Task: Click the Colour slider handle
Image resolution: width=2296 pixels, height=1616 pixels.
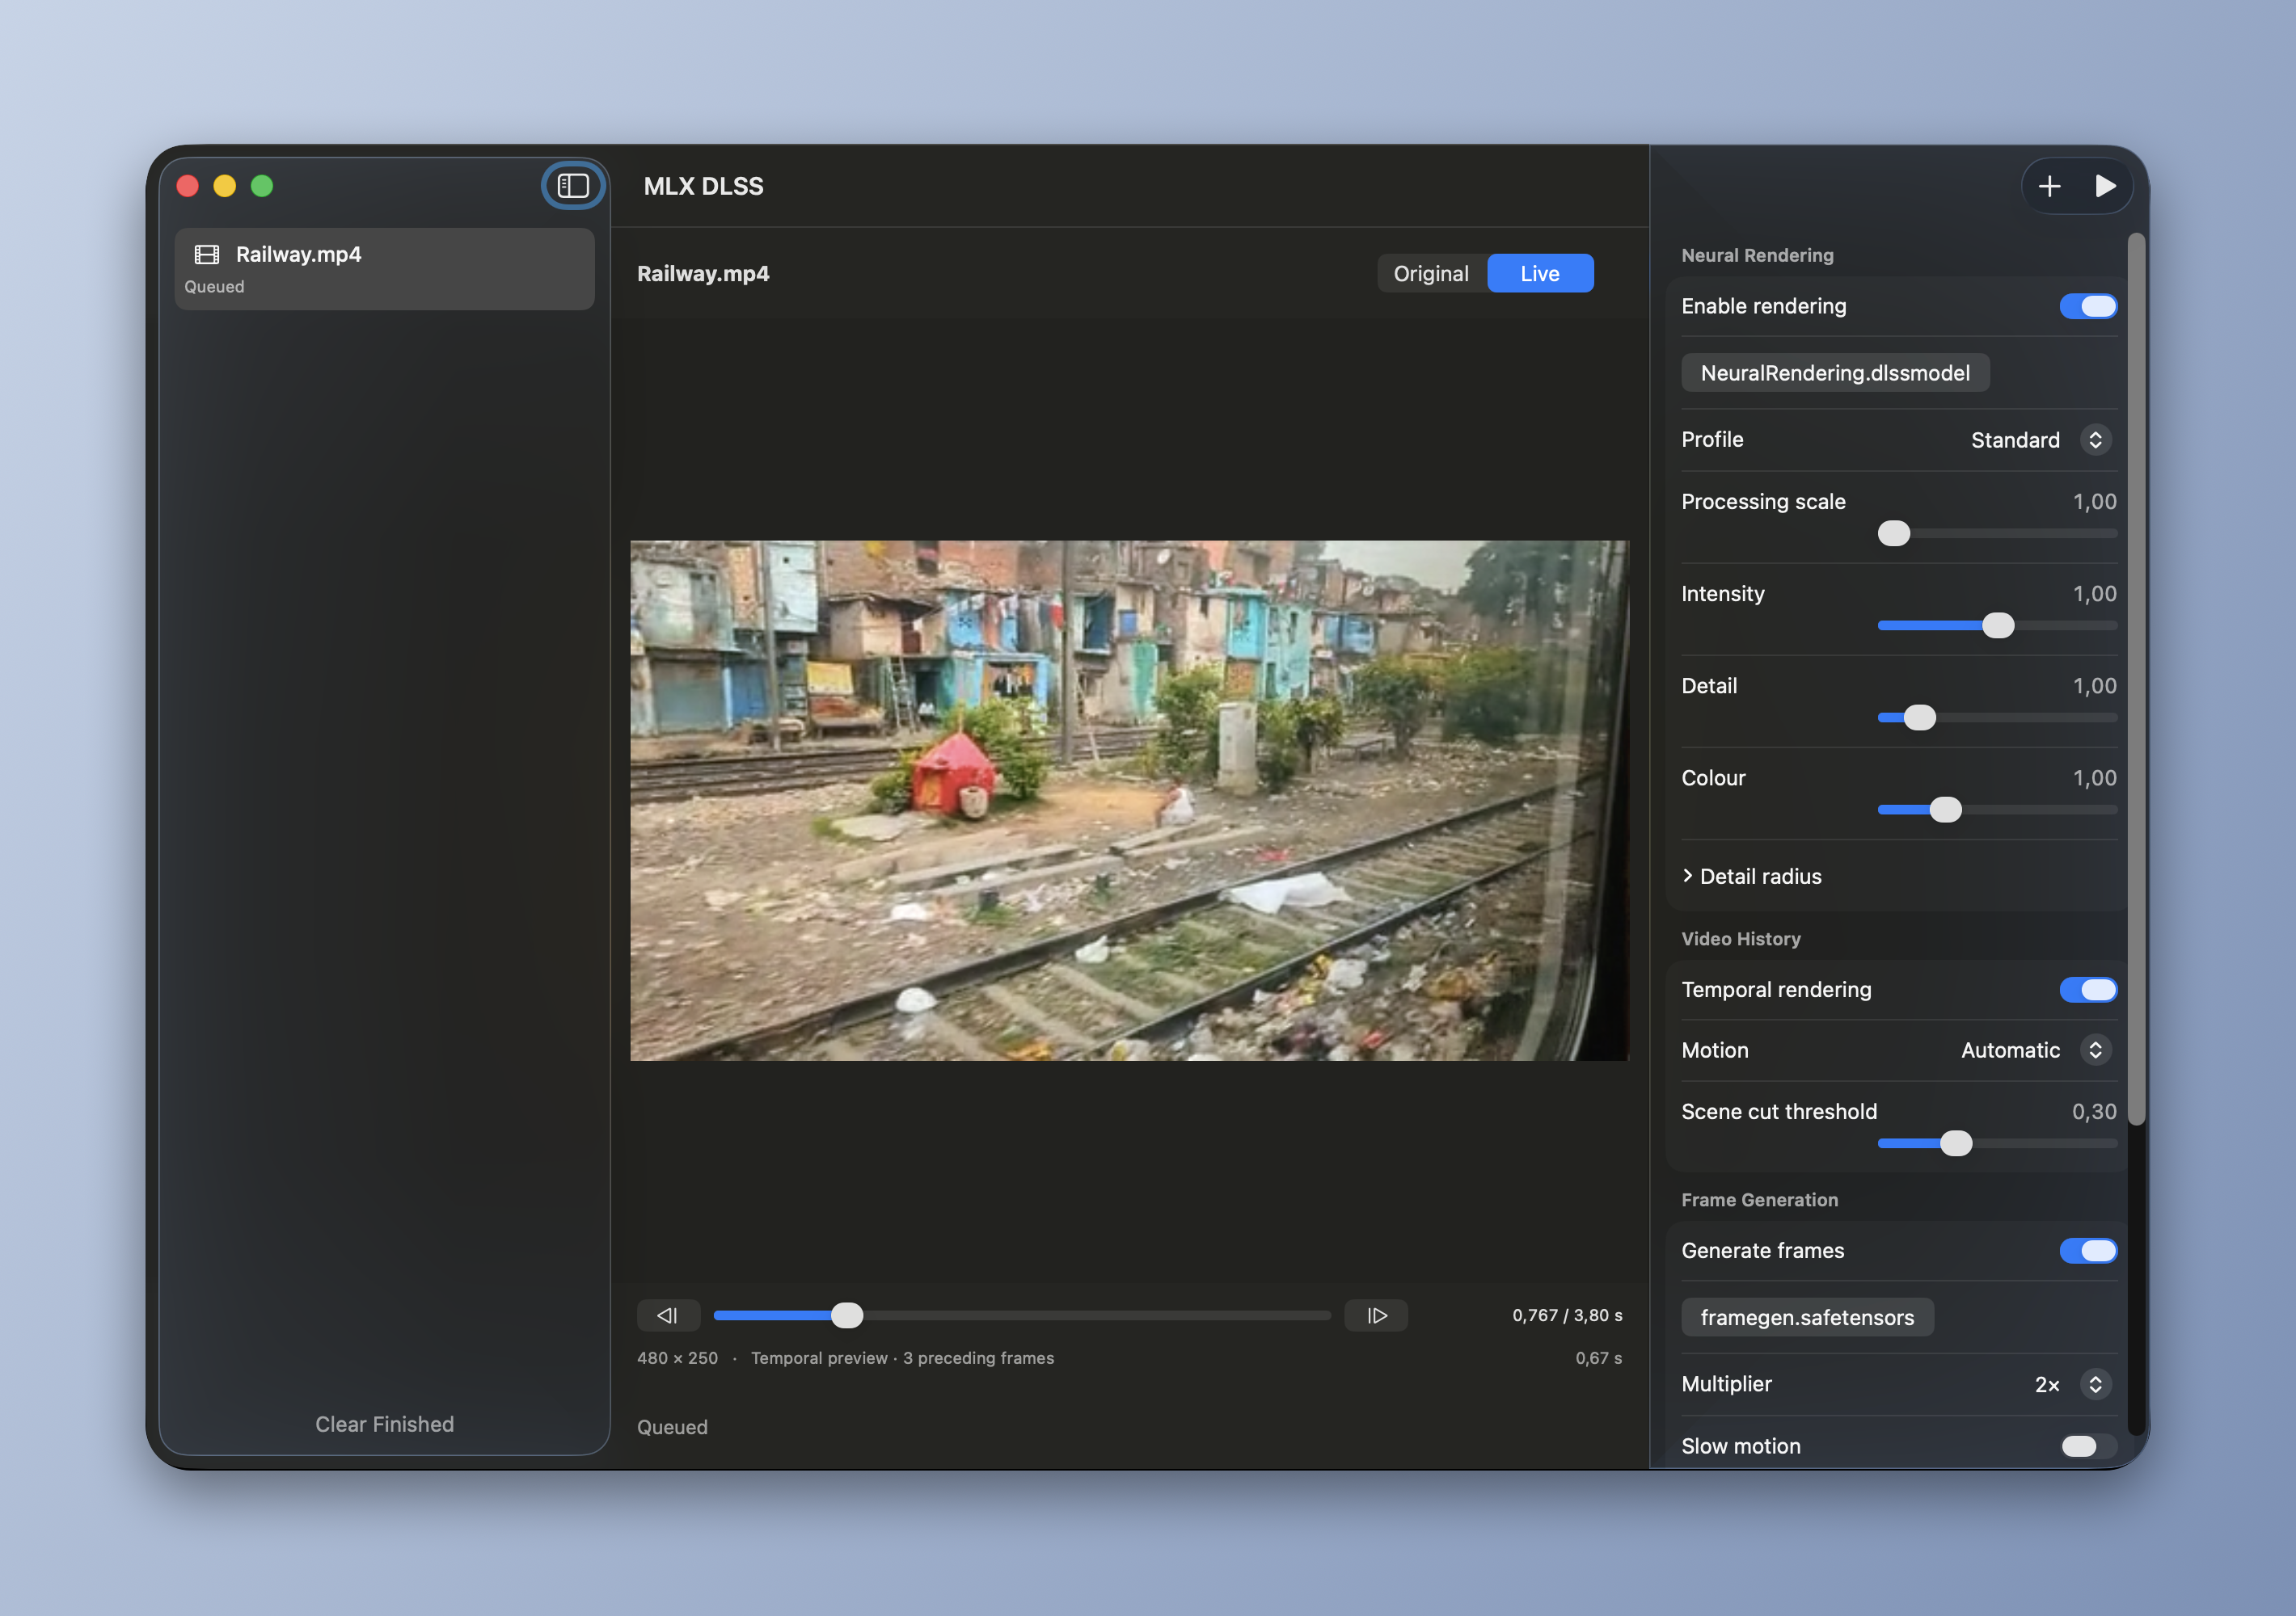Action: click(x=1945, y=810)
